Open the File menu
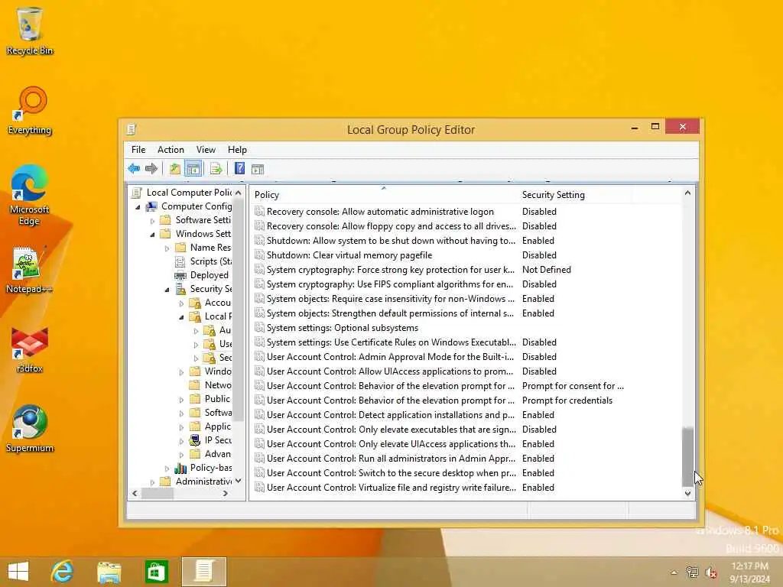 138,150
